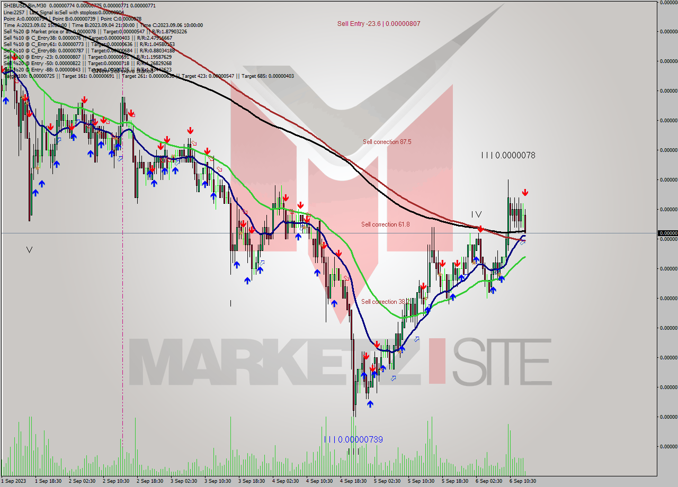Select the 'I I I 0.00000739' wave label
This screenshot has width=678, height=487.
353,439
